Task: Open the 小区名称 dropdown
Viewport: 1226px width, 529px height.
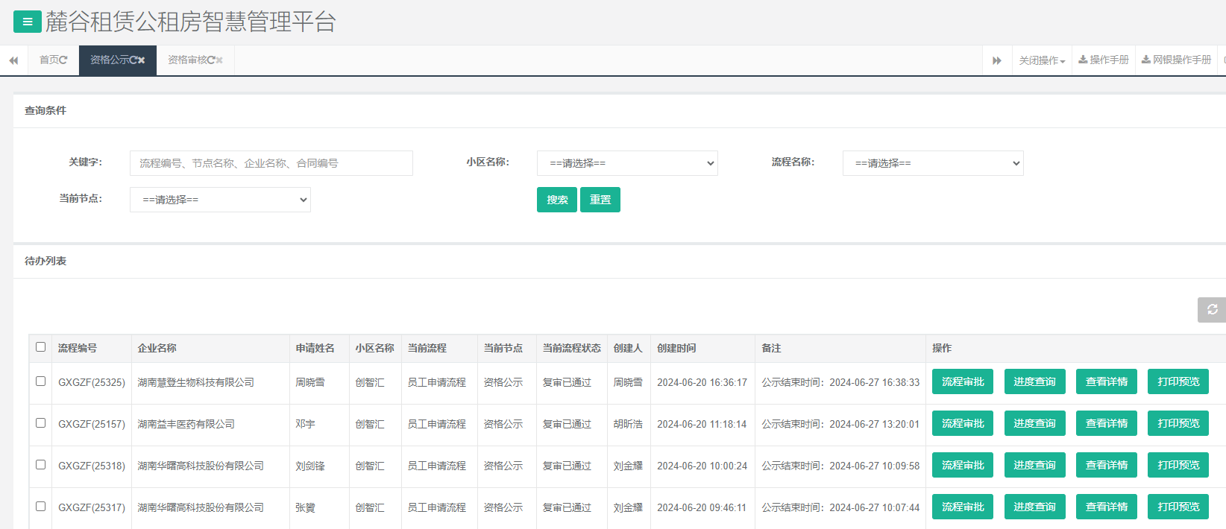Action: pyautogui.click(x=627, y=163)
